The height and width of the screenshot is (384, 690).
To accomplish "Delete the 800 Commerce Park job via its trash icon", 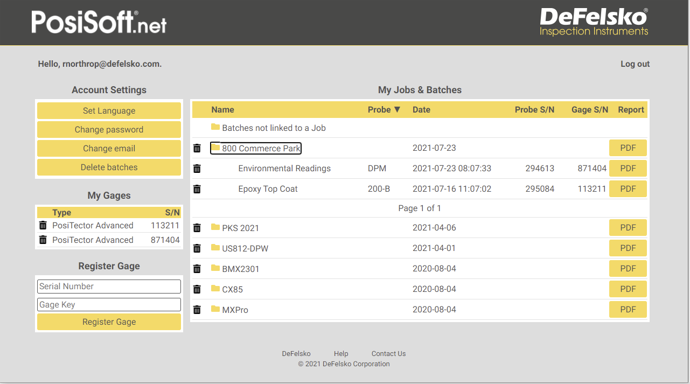I will (197, 148).
